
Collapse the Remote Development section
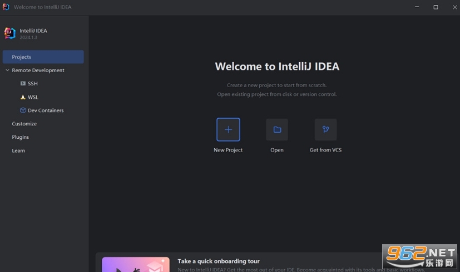pos(7,70)
